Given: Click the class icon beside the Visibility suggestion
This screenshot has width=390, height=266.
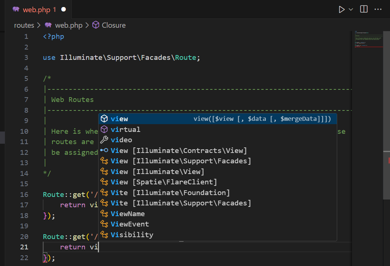Looking at the screenshot, I should click(x=104, y=235).
